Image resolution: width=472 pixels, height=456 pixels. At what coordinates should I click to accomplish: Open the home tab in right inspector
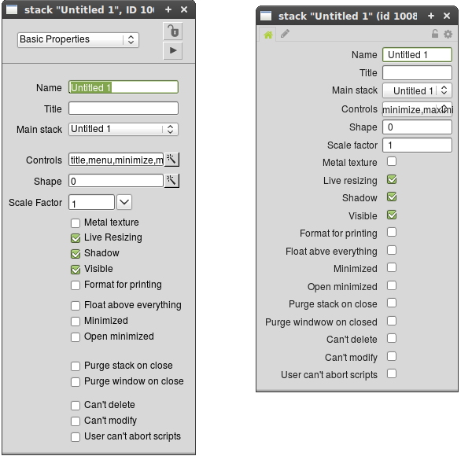pos(268,35)
